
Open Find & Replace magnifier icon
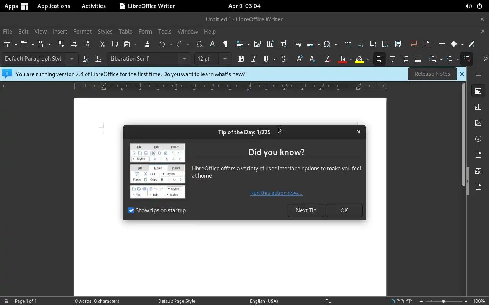[x=199, y=44]
